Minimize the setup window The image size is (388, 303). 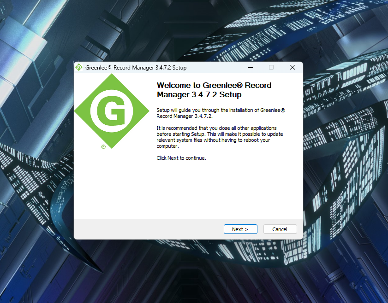[250, 67]
